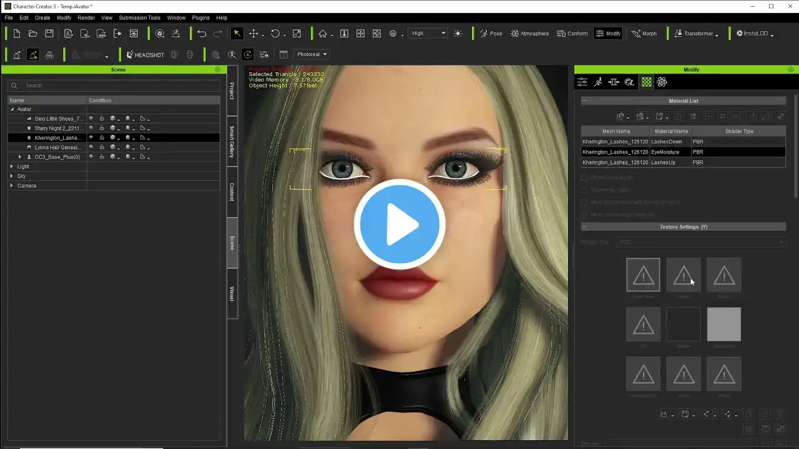This screenshot has width=799, height=449.
Task: Click the sun lighting icon beside High
Action: [458, 34]
